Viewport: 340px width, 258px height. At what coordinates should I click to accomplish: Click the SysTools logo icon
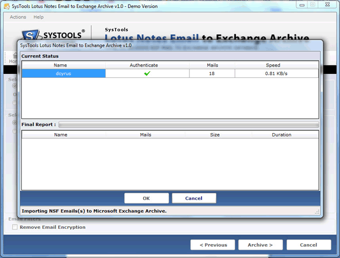(30, 35)
